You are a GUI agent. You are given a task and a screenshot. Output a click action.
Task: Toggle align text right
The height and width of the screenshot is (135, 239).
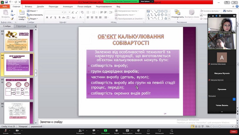(96, 17)
